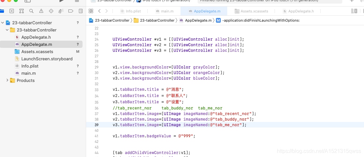Click the badgeValue @"999" string
Screen dimensions: 364x157
coord(186,136)
